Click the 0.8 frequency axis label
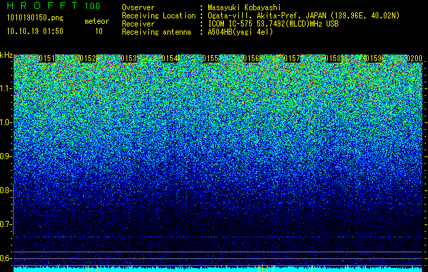 click(x=5, y=190)
